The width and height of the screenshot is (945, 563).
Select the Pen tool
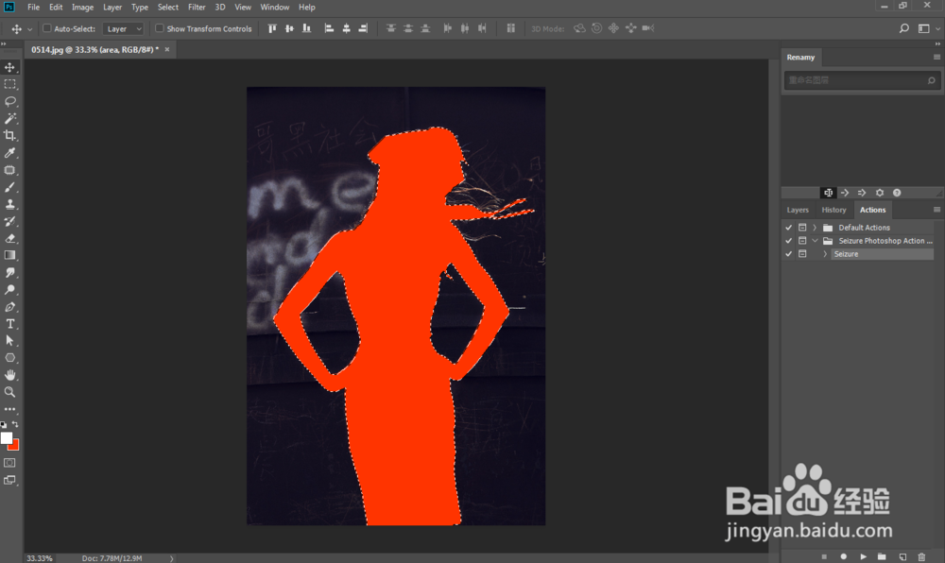pos(9,306)
